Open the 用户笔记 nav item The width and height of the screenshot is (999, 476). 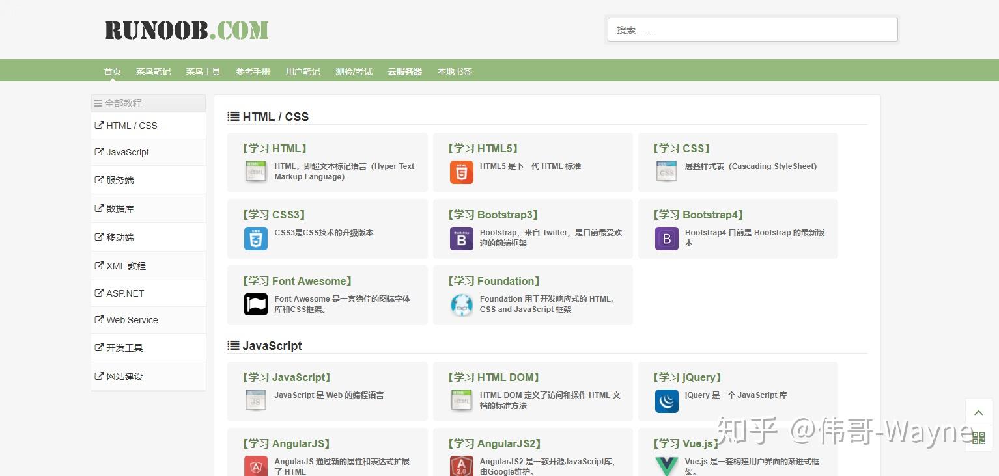303,72
